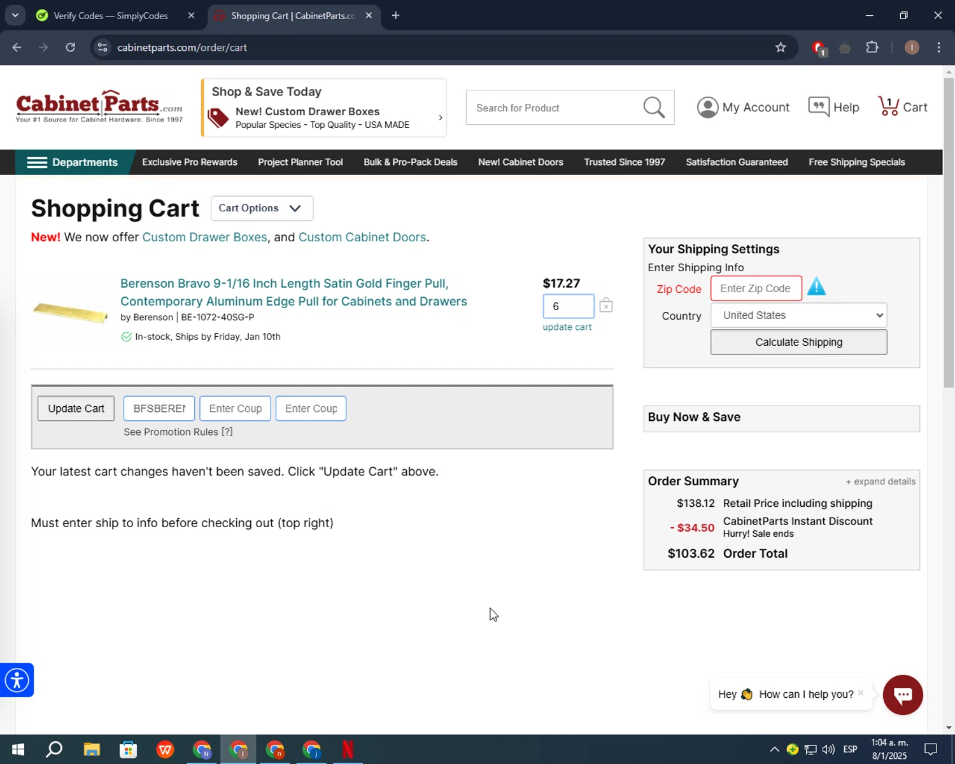Focus the Zip Code input field
This screenshot has width=955, height=764.
(x=756, y=288)
